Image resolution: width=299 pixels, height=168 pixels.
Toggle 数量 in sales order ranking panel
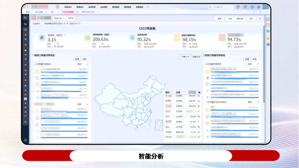[x=77, y=59]
